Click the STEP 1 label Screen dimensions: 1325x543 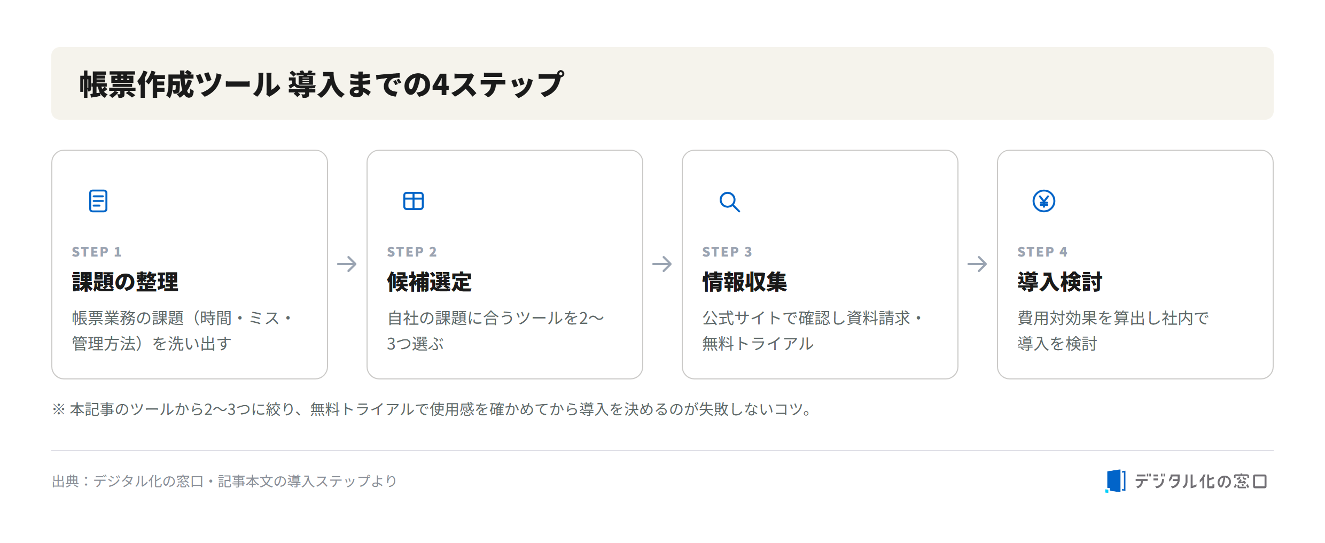(97, 252)
